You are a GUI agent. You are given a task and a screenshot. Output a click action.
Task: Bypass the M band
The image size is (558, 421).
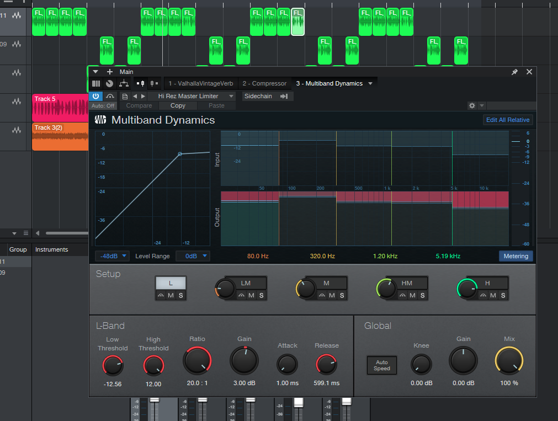point(322,295)
